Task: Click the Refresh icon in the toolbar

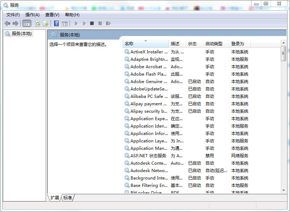Action: pyautogui.click(x=37, y=23)
